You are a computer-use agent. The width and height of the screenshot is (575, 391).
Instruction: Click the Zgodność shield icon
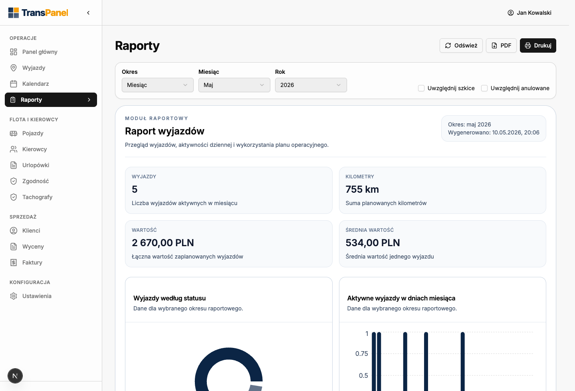tap(14, 181)
